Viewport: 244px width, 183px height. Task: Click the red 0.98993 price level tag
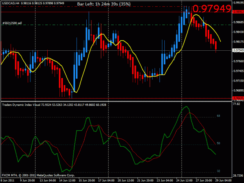pos(238,12)
